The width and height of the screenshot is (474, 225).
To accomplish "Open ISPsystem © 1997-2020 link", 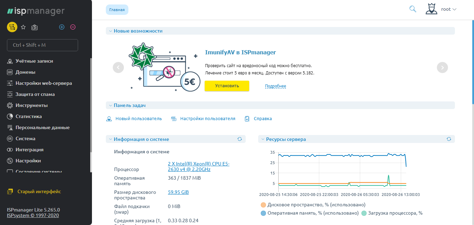I will (33, 216).
